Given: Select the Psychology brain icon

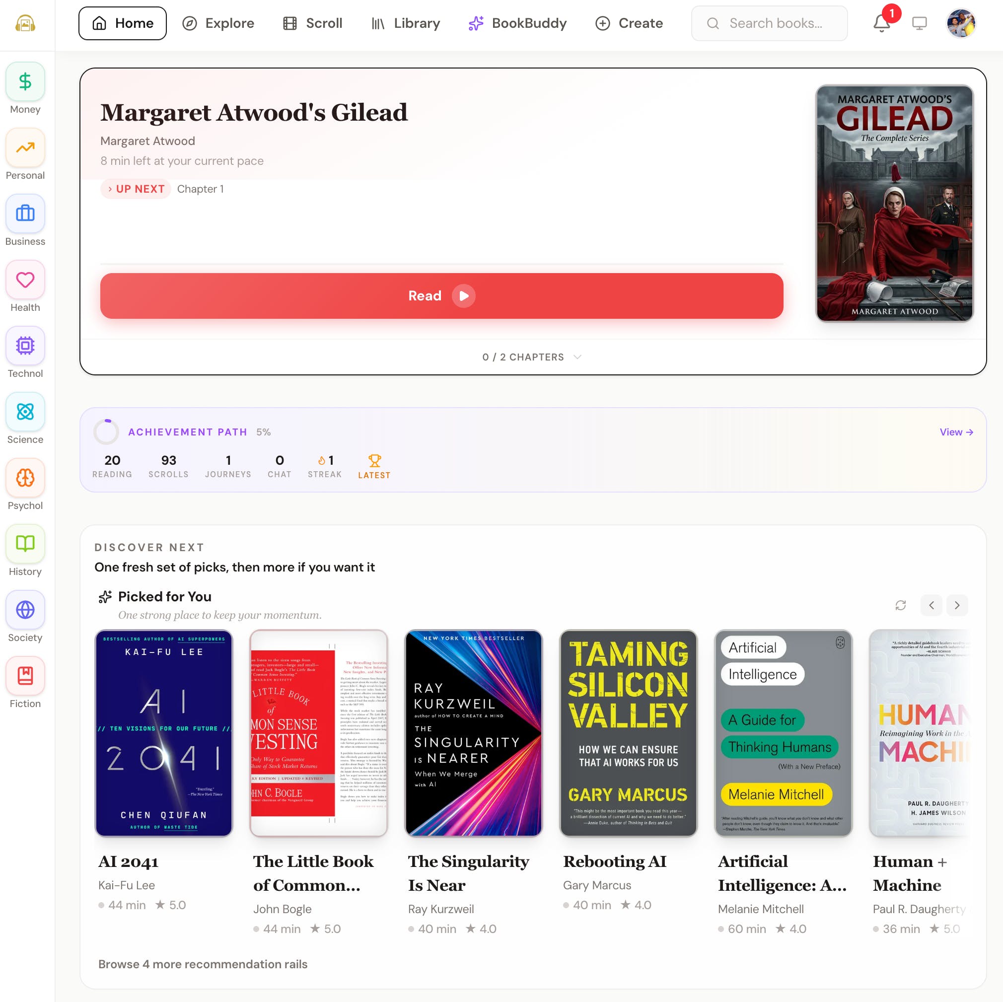Looking at the screenshot, I should coord(25,478).
